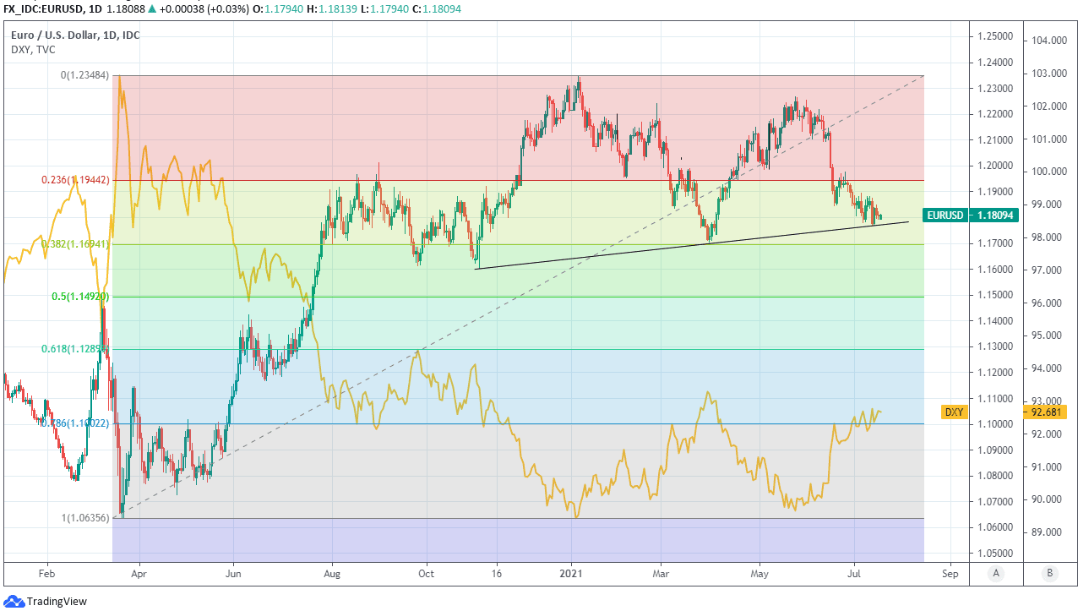Click the 1(1.06356) Fibonacci bottom label
Viewport: 1078px width, 611px height.
click(83, 518)
